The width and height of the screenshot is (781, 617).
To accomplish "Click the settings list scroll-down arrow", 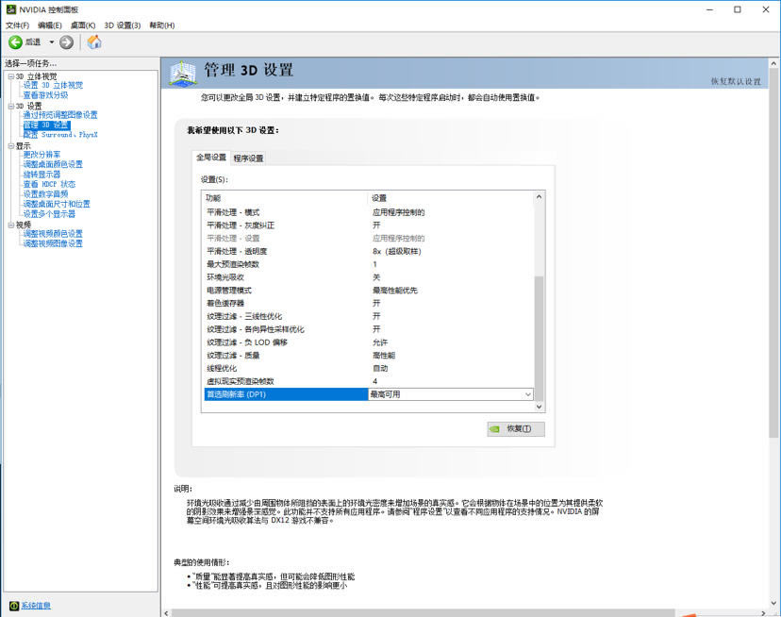I will pos(539,407).
